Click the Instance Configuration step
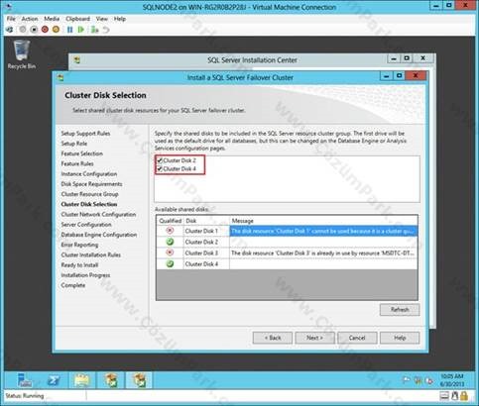The height and width of the screenshot is (406, 479). pos(89,173)
